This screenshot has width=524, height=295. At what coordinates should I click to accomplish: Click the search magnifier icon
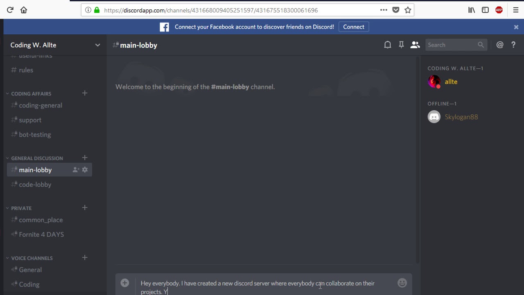pyautogui.click(x=481, y=45)
